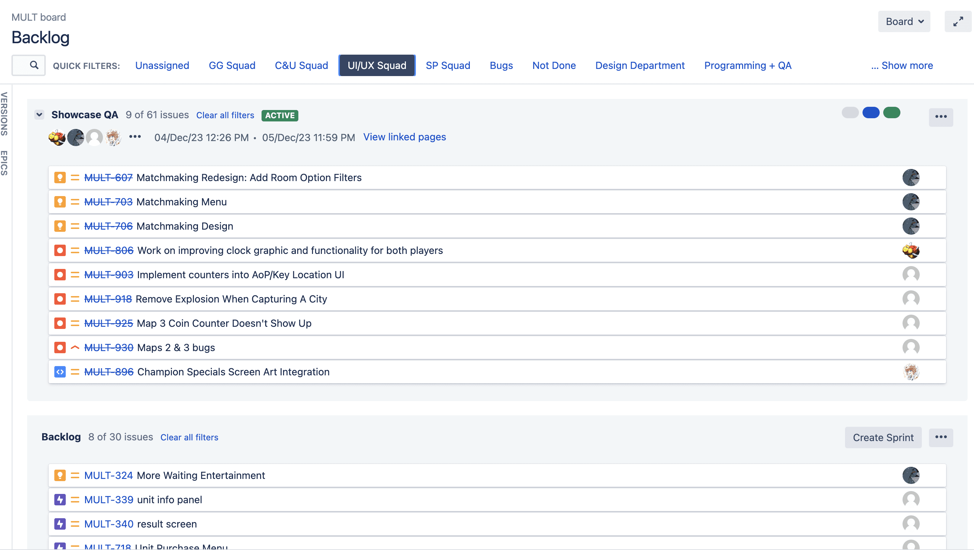974x550 pixels.
Task: Open View linked pages link
Action: point(404,137)
